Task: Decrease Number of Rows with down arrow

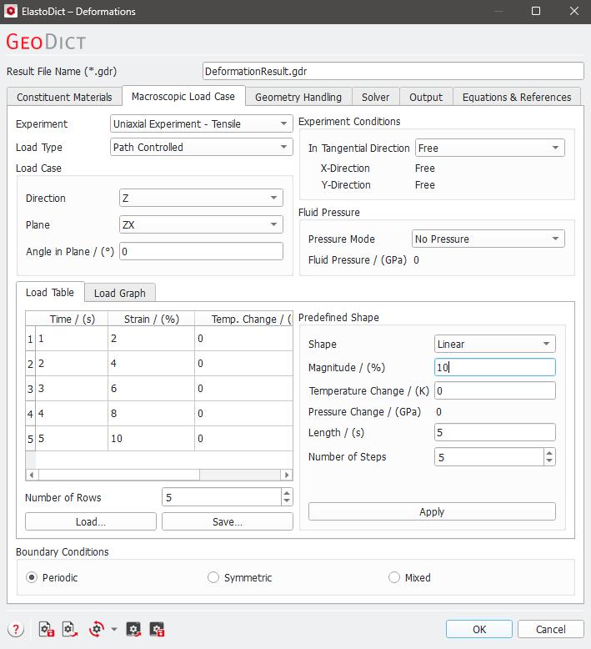Action: 287,501
